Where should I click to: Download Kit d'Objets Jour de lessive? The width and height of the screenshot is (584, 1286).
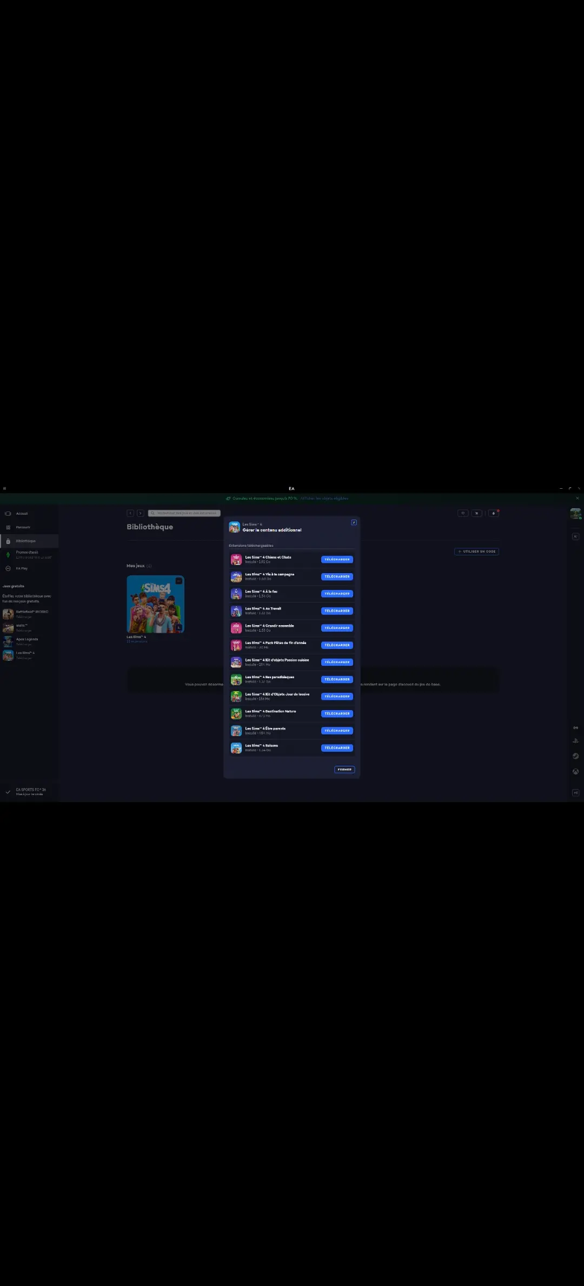[337, 697]
